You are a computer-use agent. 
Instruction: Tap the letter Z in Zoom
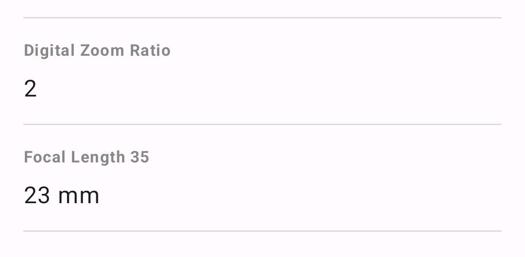click(84, 50)
